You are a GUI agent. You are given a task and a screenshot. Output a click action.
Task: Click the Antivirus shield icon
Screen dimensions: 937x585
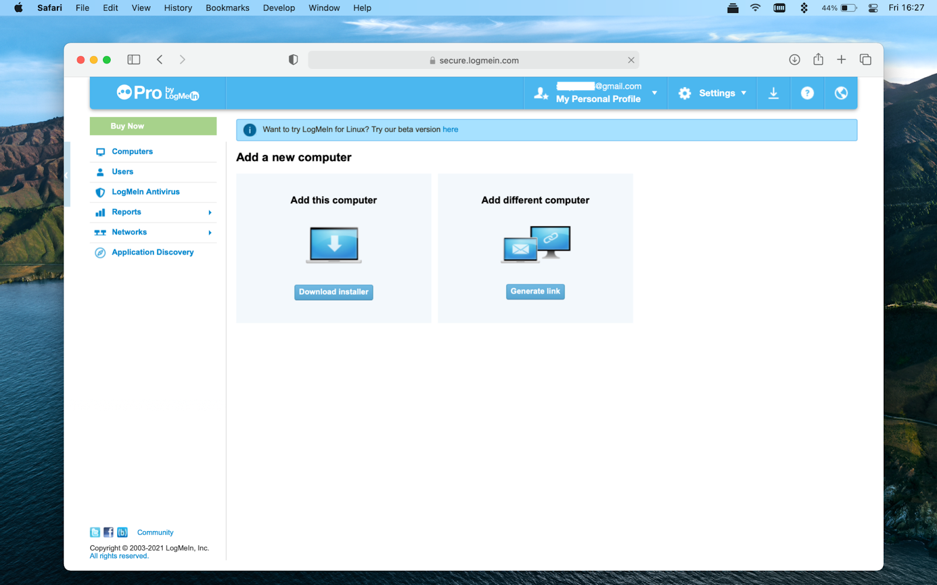pyautogui.click(x=100, y=192)
